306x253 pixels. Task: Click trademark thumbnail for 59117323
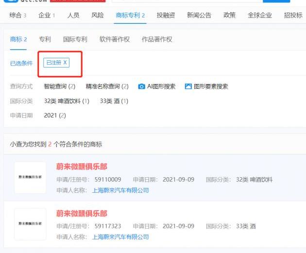point(30,224)
